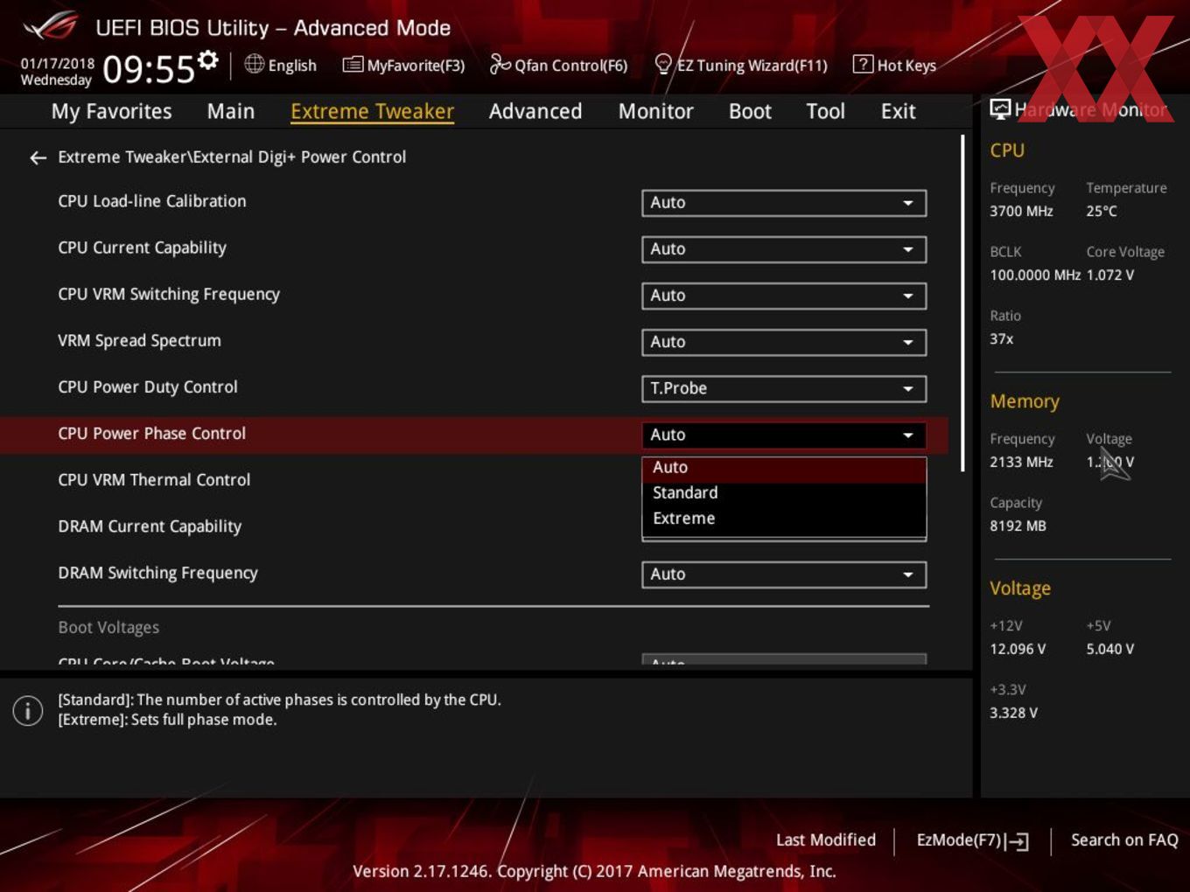The image size is (1190, 892).
Task: Click the settings list vertical scrollbar
Action: click(x=962, y=303)
